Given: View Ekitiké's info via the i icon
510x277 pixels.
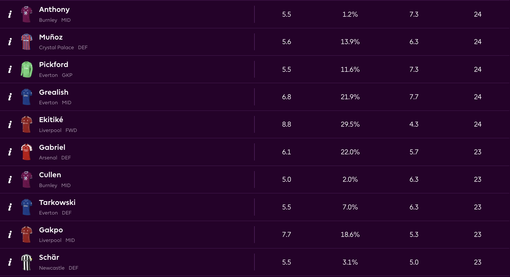Looking at the screenshot, I should click(x=10, y=124).
